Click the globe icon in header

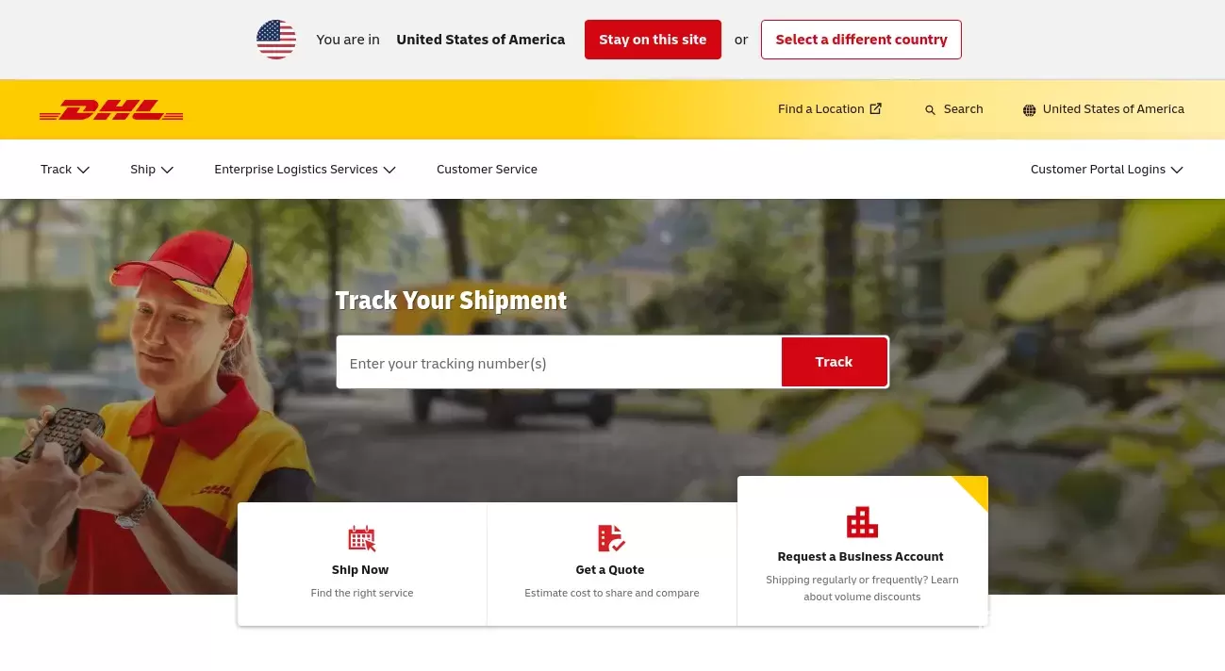pyautogui.click(x=1029, y=109)
